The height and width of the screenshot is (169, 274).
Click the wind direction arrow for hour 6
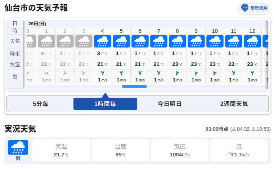(x=140, y=73)
